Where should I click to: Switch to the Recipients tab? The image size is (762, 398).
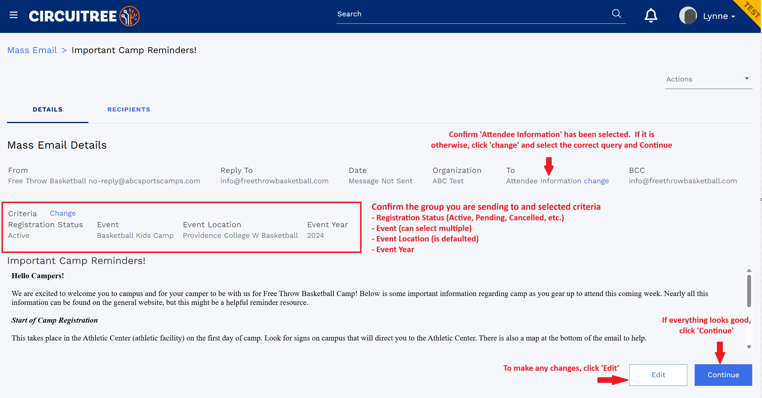click(129, 109)
